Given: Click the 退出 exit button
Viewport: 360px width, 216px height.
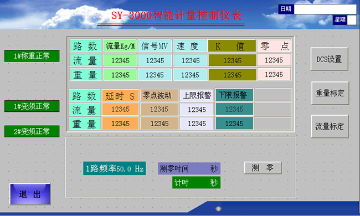Looking at the screenshot, I should point(30,194).
